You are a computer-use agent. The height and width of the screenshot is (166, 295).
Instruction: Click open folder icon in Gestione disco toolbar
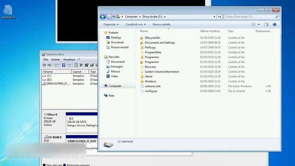(92, 65)
